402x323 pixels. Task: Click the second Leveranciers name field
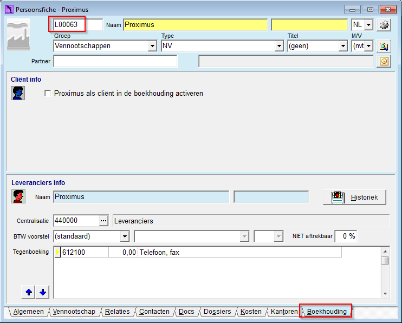(x=271, y=197)
